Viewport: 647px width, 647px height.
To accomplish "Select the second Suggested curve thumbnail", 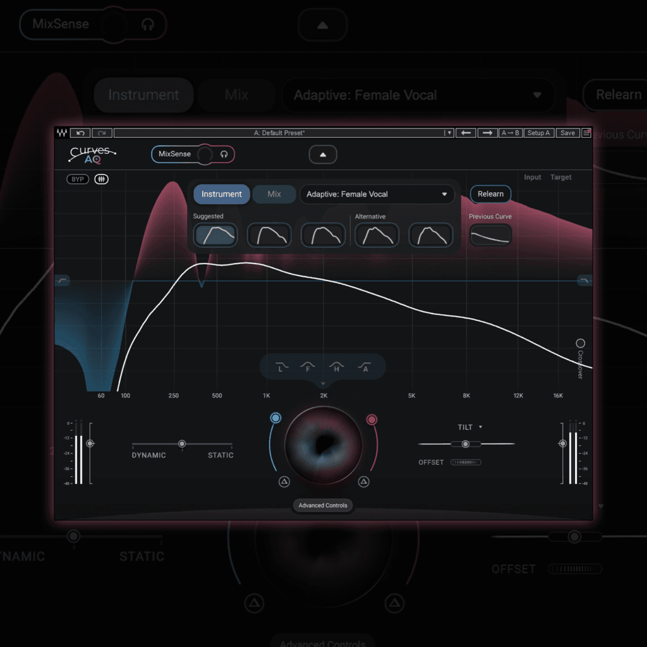I will coord(269,235).
